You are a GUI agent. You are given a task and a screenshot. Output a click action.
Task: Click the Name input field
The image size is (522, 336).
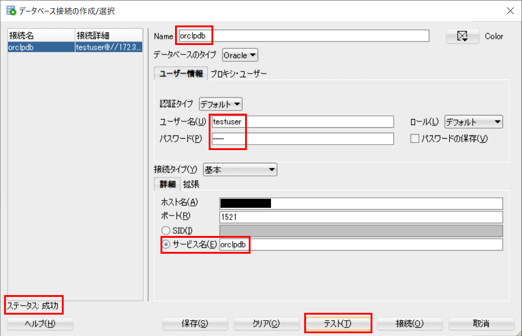(304, 35)
